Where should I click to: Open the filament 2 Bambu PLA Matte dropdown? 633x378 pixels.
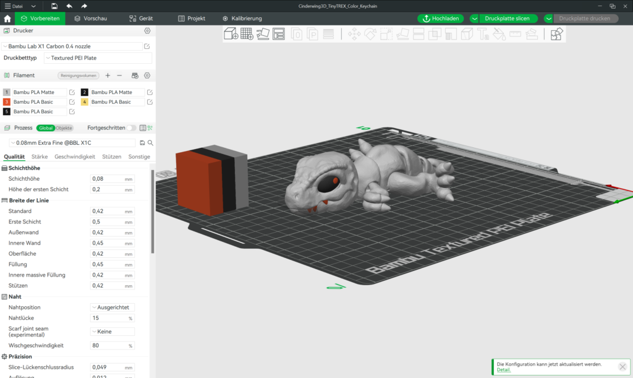(x=117, y=92)
